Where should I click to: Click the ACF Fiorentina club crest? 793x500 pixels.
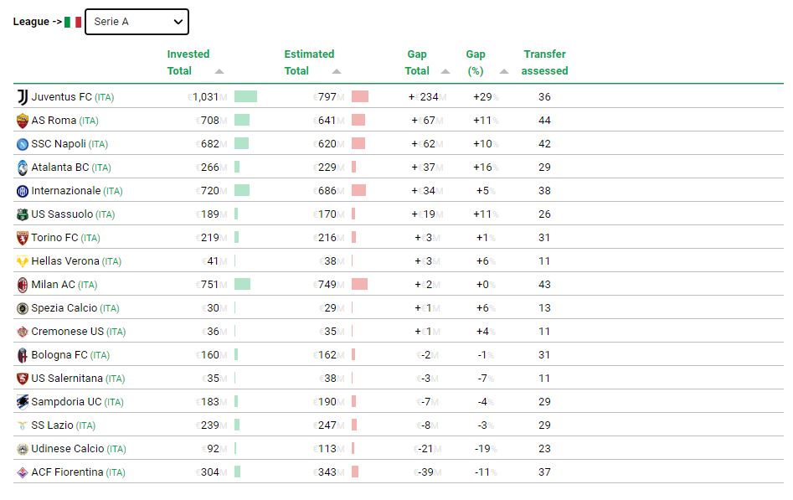pos(23,472)
